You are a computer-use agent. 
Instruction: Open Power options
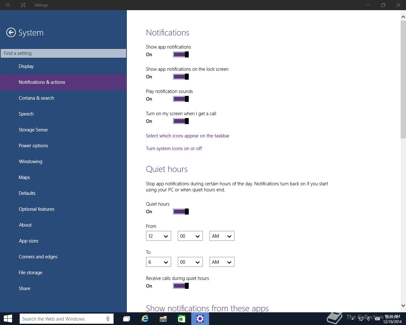click(63, 146)
